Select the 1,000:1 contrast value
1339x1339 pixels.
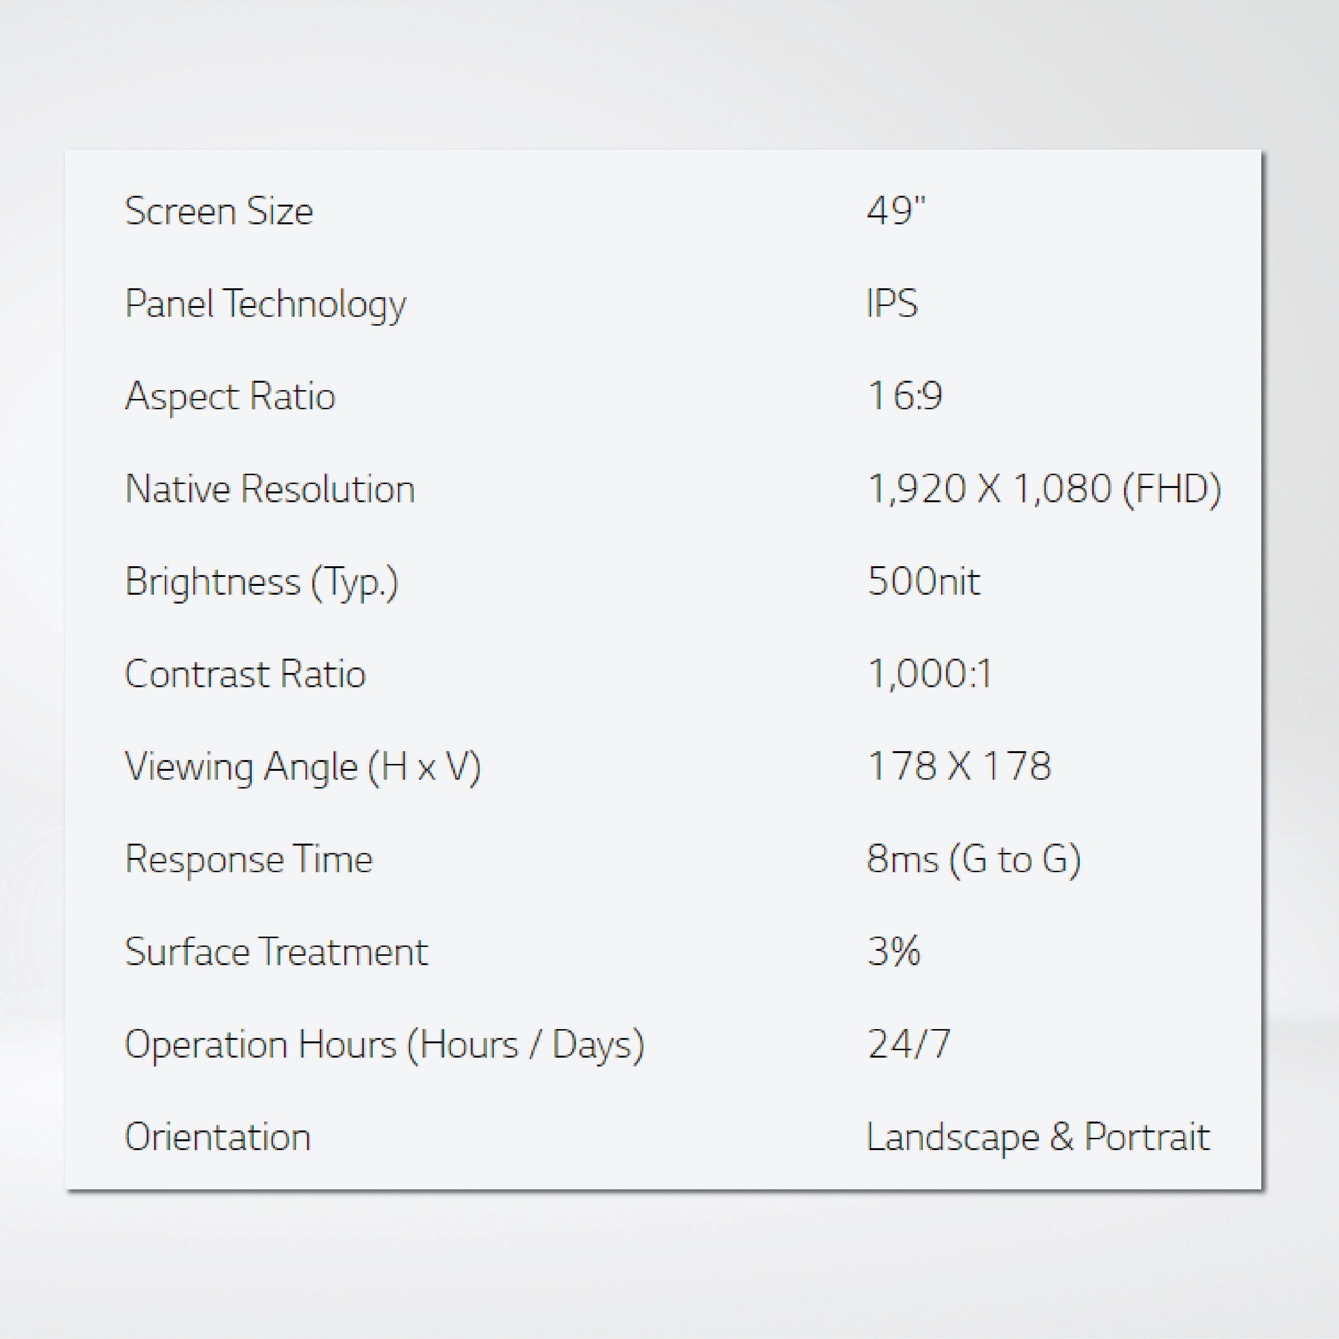[929, 673]
